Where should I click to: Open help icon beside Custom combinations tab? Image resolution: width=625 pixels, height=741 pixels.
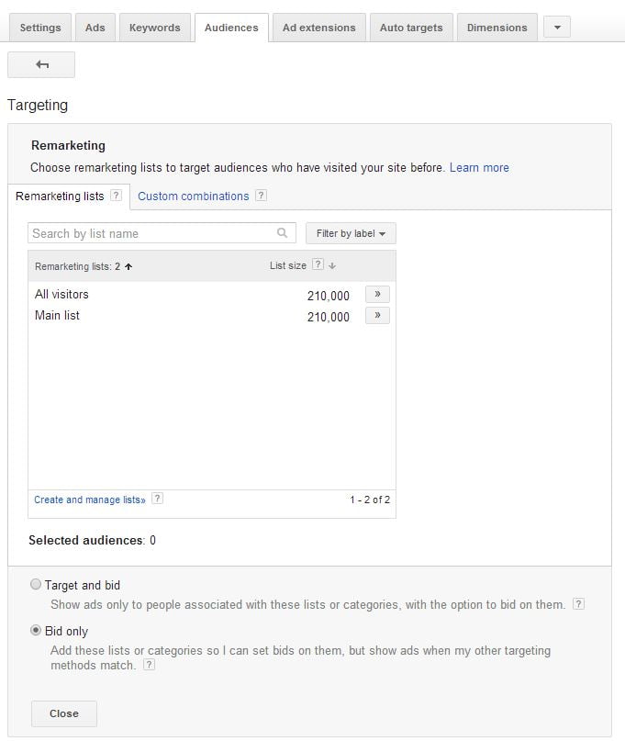pyautogui.click(x=261, y=196)
